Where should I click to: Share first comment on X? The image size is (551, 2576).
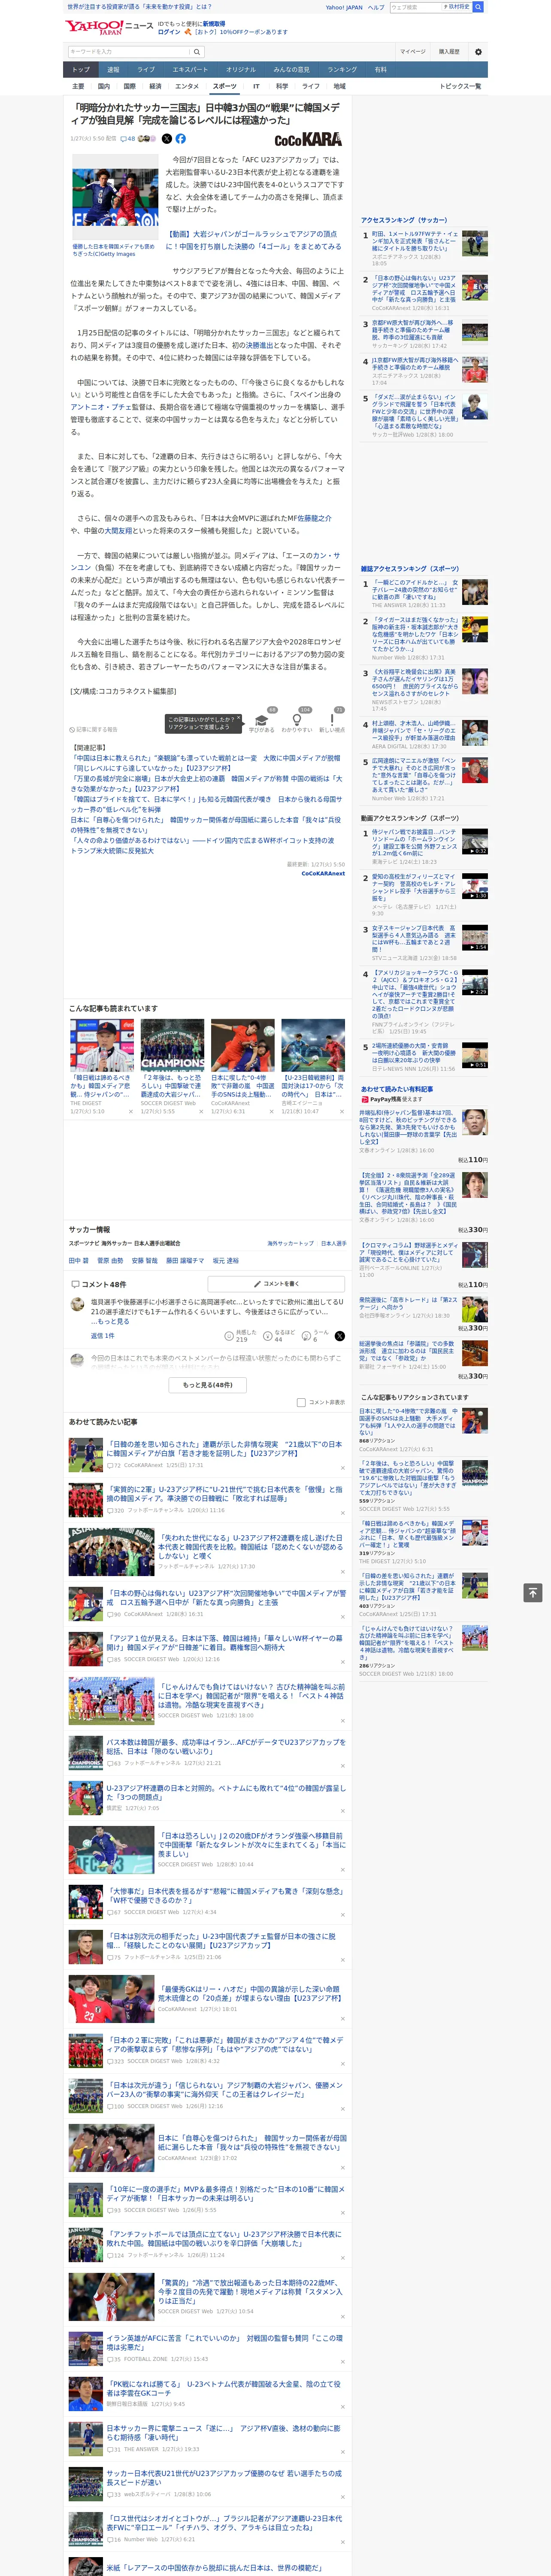pyautogui.click(x=340, y=1336)
